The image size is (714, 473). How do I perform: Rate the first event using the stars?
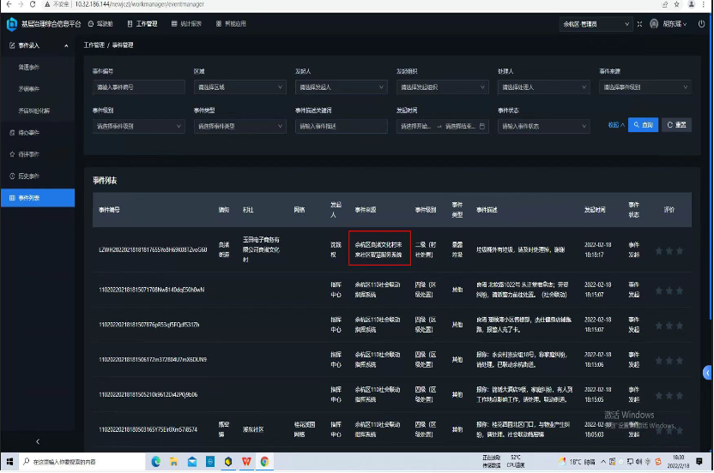click(x=669, y=251)
